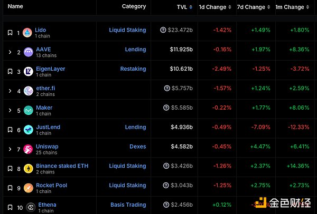Click the Rocket Pool logo icon

pyautogui.click(x=27, y=188)
